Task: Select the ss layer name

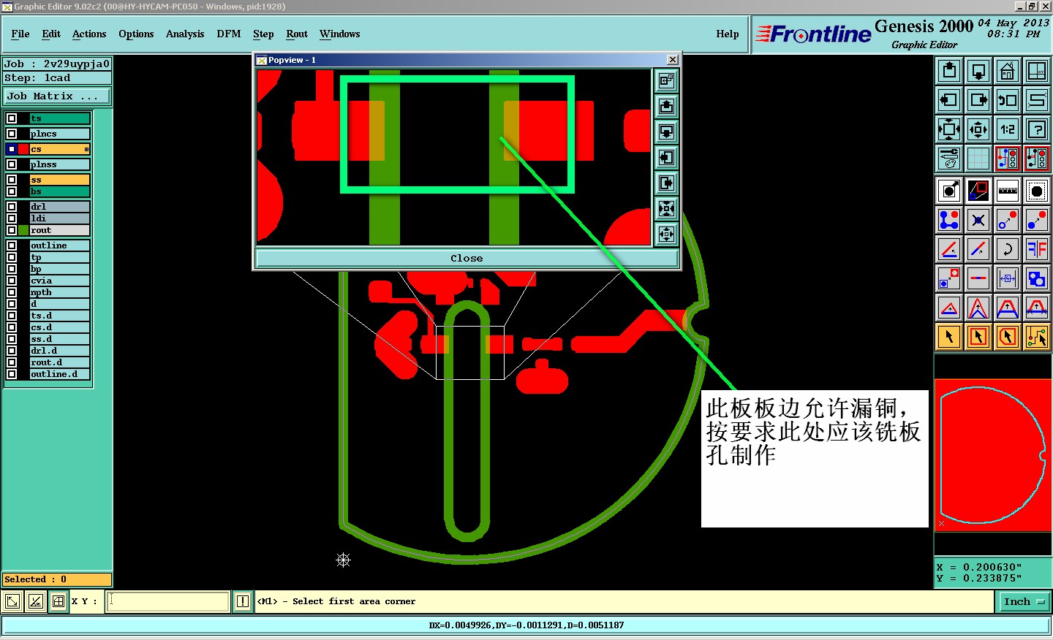Action: 60,180
